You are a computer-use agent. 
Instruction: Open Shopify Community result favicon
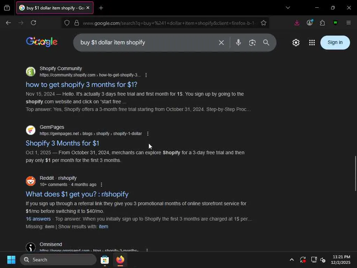31,72
